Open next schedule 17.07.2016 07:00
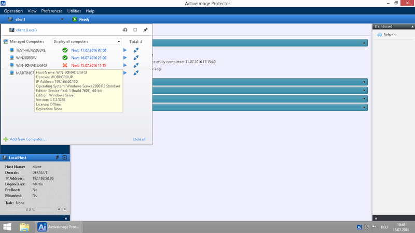 coord(89,50)
